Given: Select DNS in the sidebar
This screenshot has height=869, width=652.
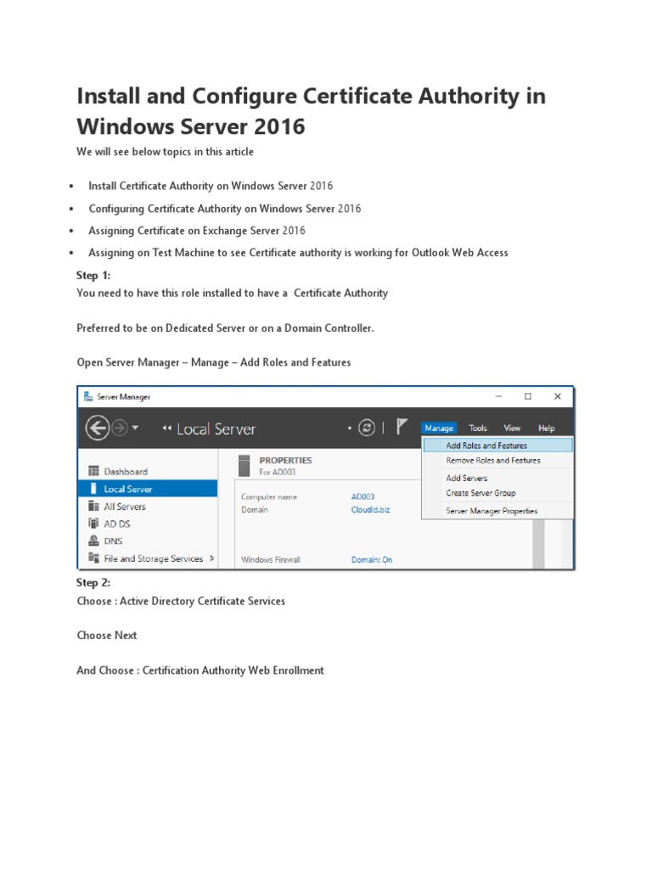Looking at the screenshot, I should 148,541.
